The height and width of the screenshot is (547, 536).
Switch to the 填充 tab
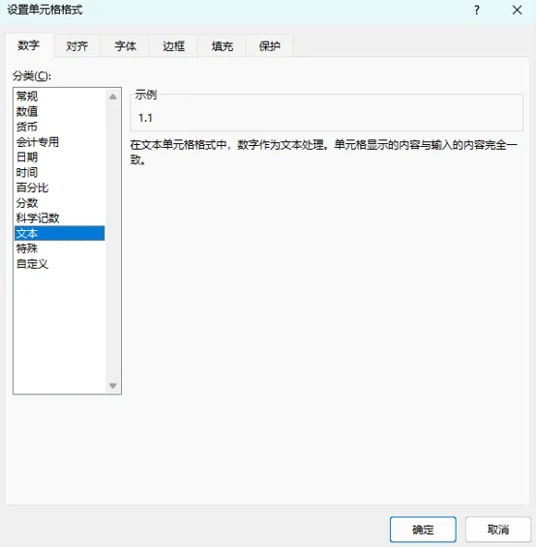coord(223,46)
